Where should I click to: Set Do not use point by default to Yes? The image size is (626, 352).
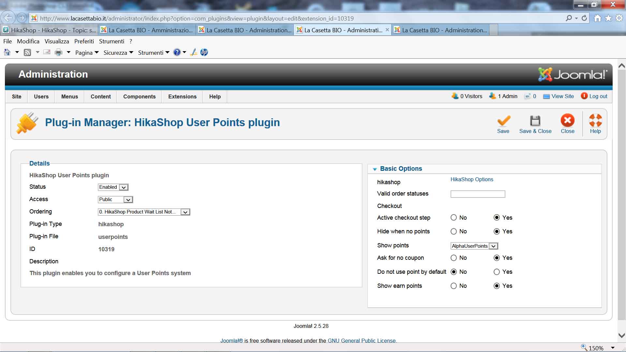tap(497, 272)
